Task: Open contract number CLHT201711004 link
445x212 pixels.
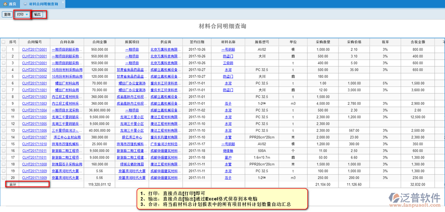Action: pos(34,110)
